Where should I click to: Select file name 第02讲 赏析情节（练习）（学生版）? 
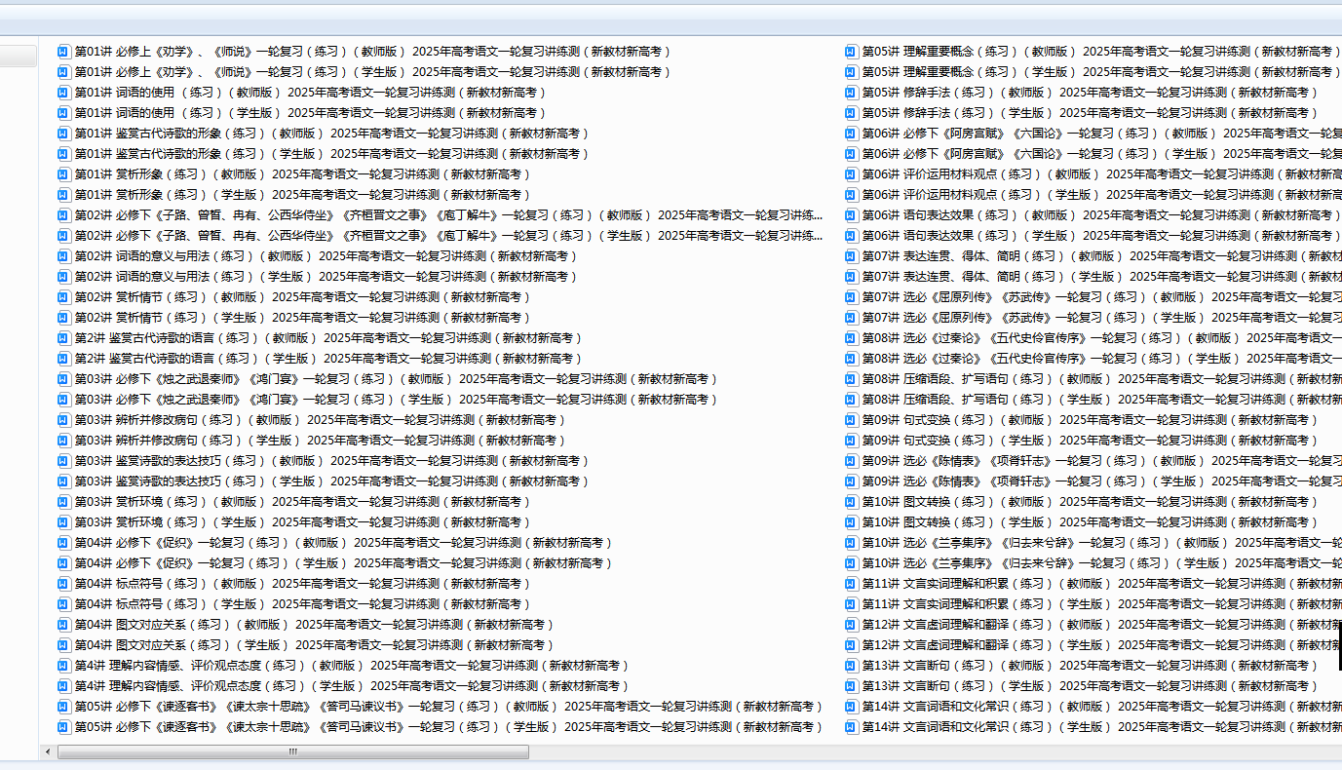[303, 317]
